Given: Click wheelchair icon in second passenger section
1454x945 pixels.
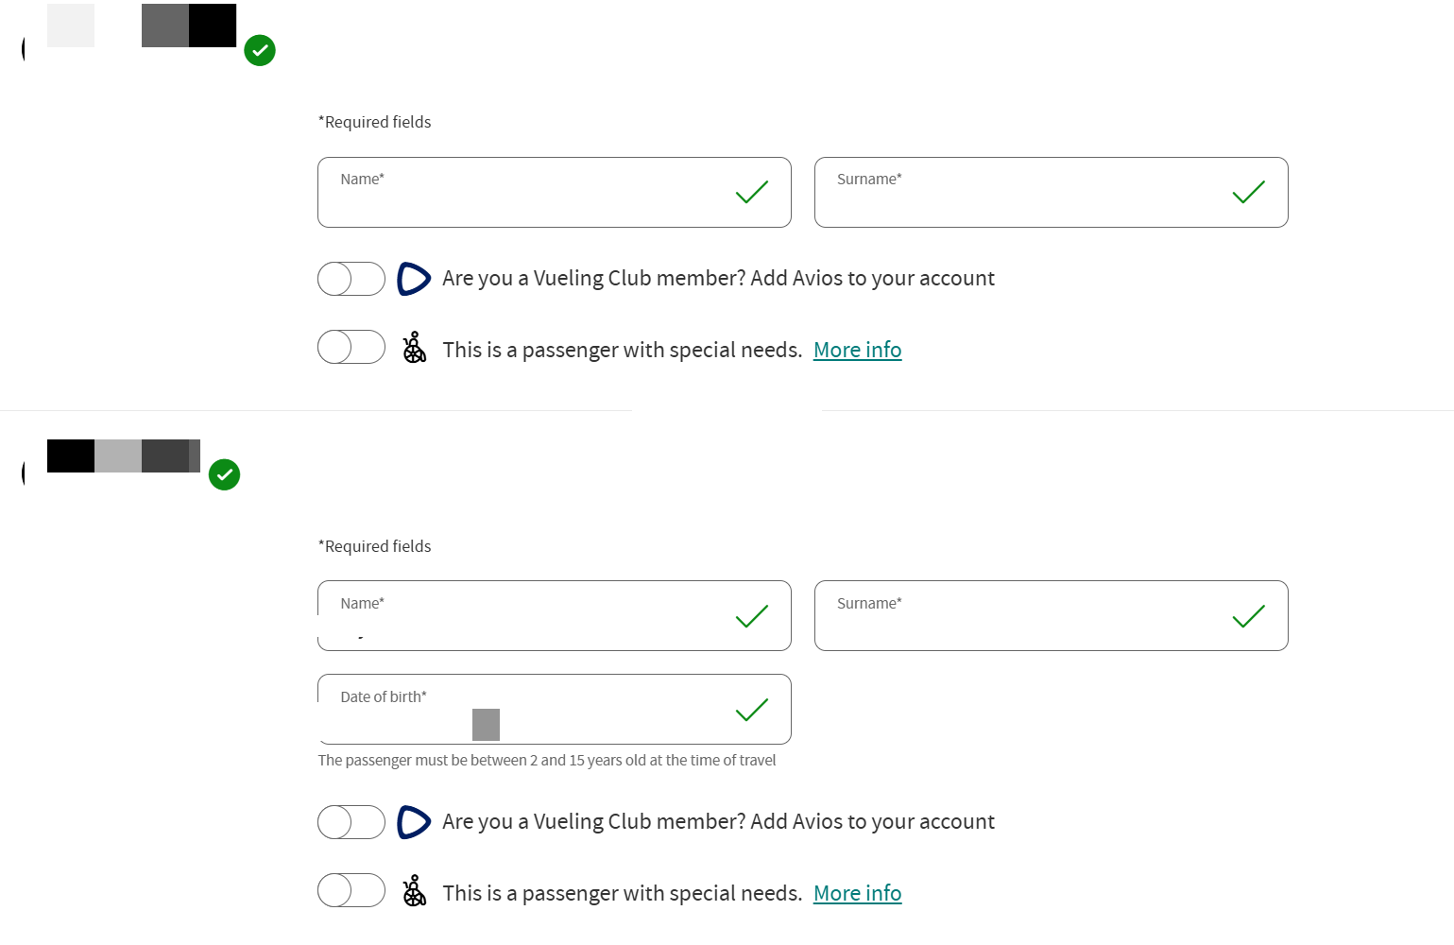Looking at the screenshot, I should 415,891.
